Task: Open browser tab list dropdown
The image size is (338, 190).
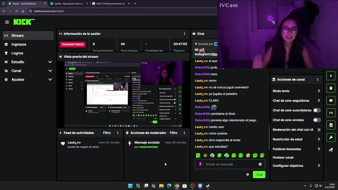Action: 3,4
